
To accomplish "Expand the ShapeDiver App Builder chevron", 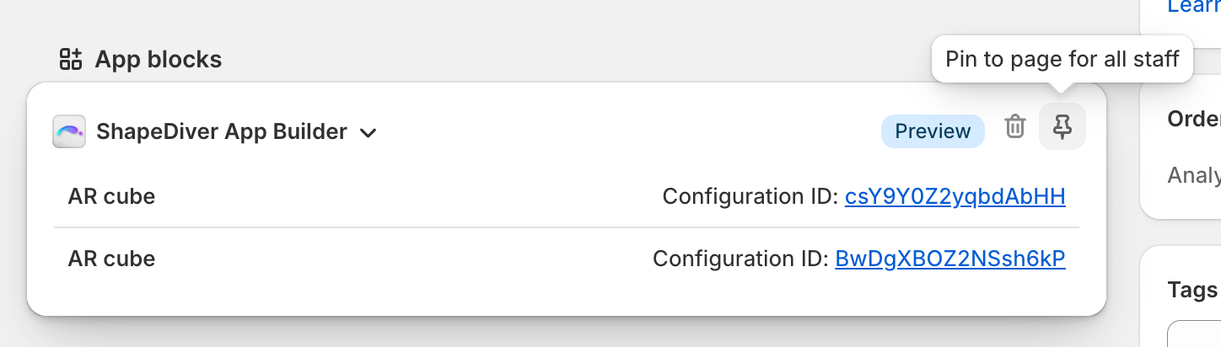I will click(368, 132).
